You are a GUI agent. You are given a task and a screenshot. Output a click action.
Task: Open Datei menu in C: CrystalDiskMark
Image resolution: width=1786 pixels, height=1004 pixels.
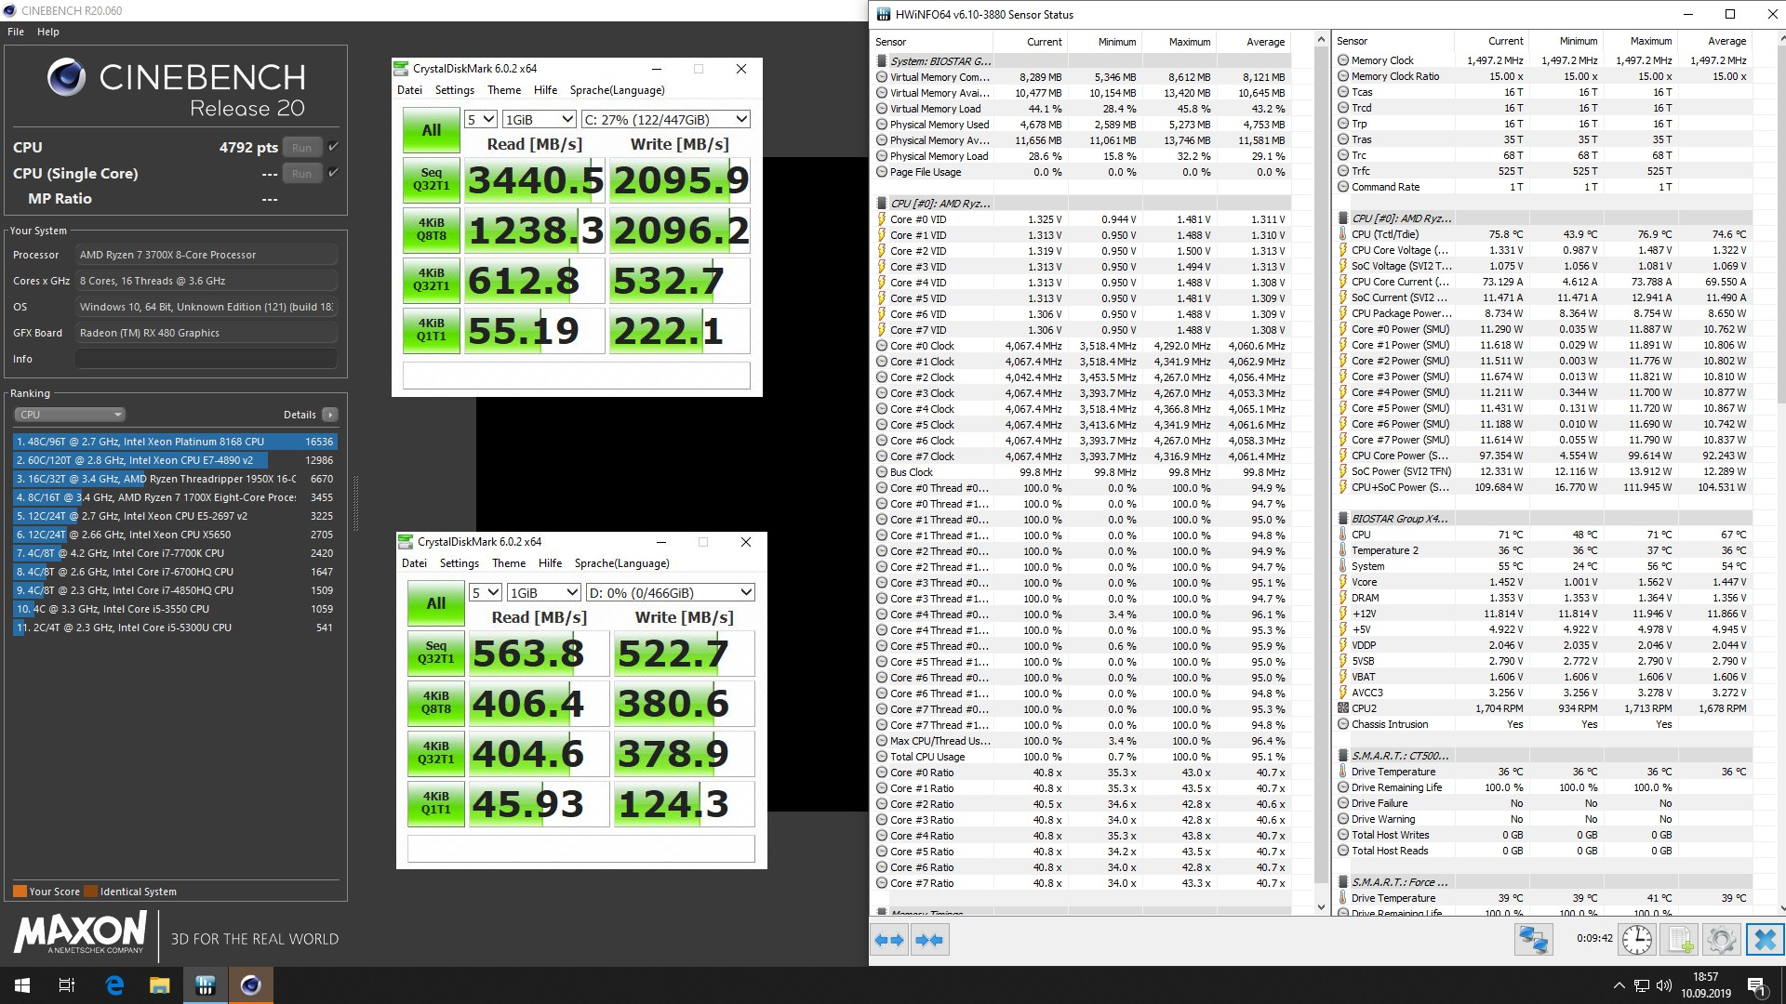tap(409, 90)
